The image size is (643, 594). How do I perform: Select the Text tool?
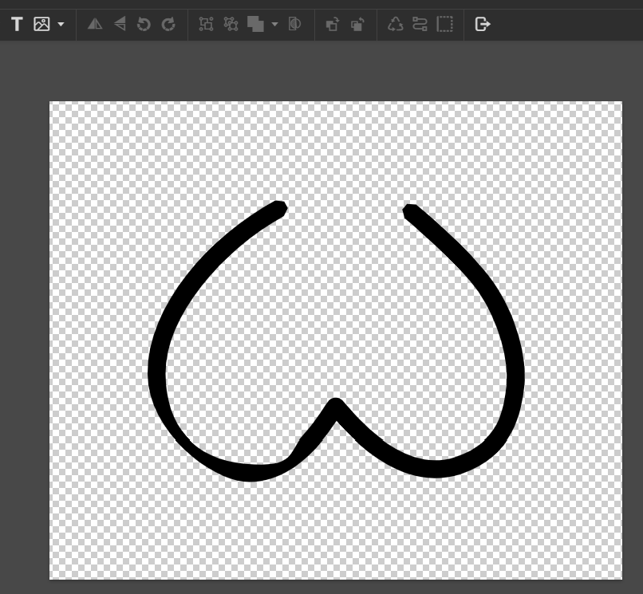coord(17,25)
